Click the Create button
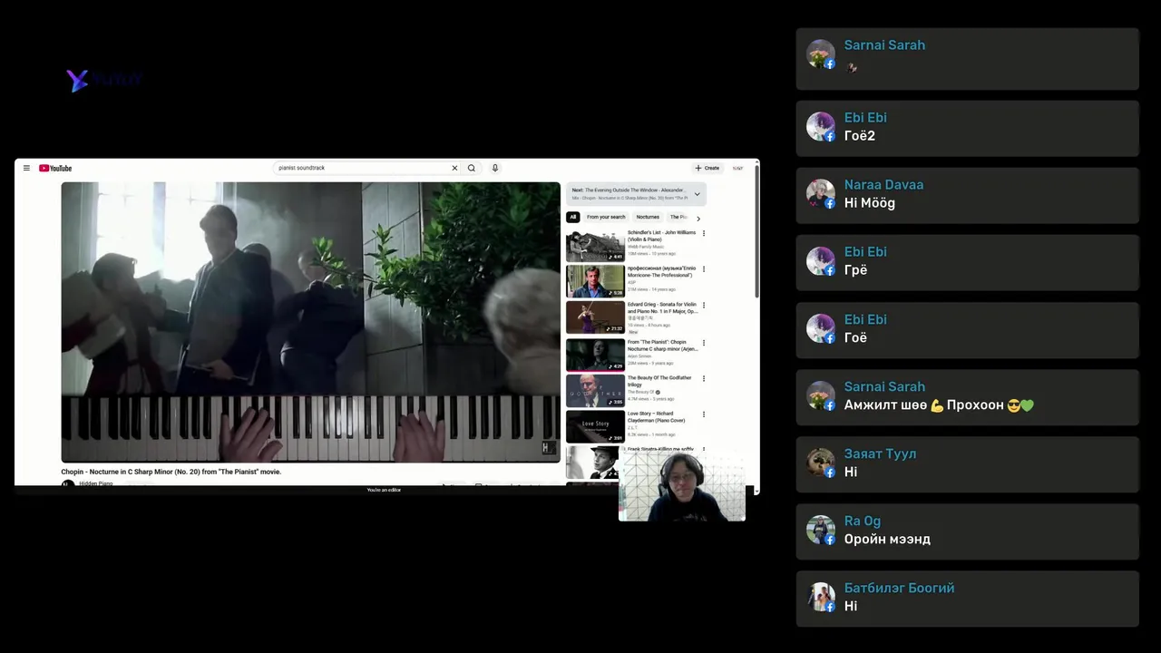This screenshot has width=1161, height=653. pyautogui.click(x=707, y=168)
